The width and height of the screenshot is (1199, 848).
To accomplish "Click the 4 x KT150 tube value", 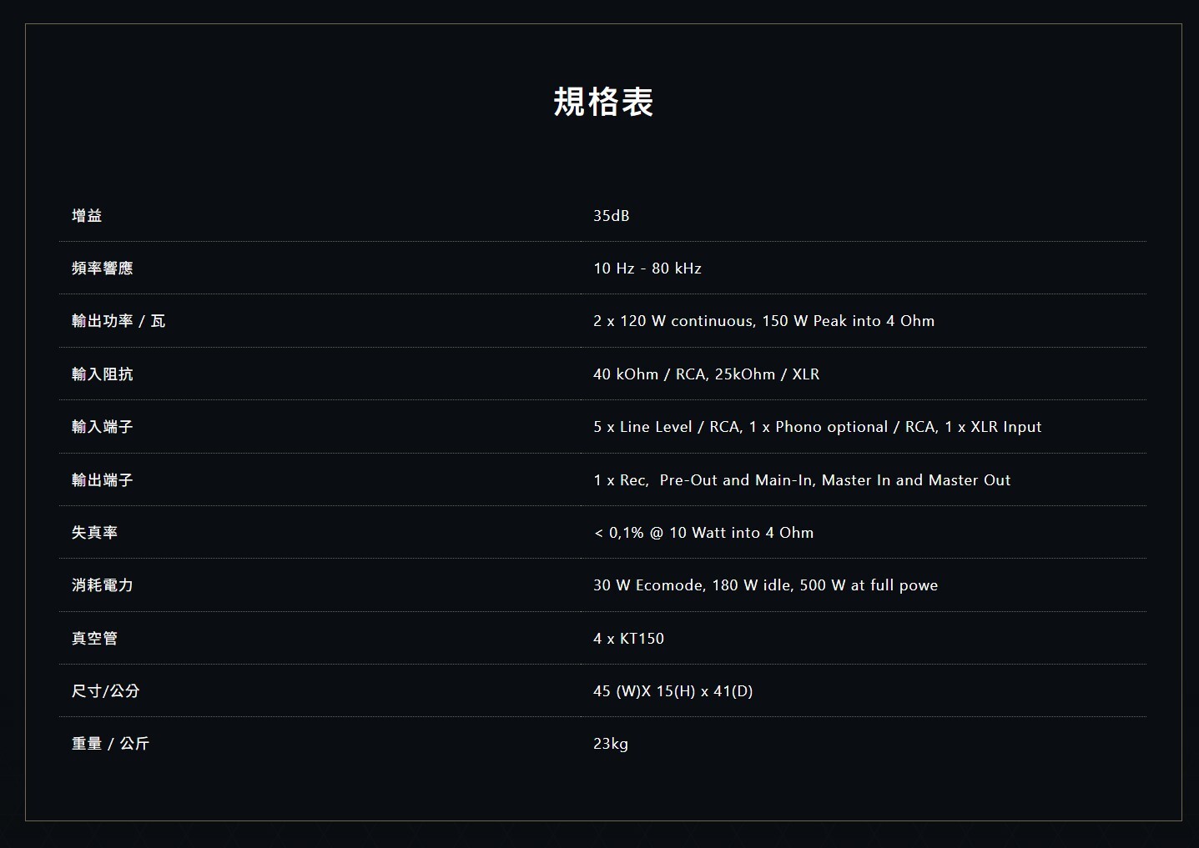I will (x=628, y=639).
